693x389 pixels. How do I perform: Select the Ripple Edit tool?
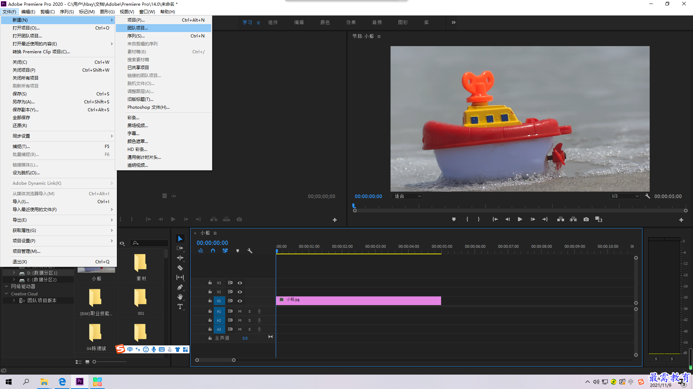[180, 258]
